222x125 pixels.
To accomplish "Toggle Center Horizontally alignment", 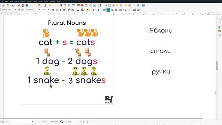I will (108, 10).
